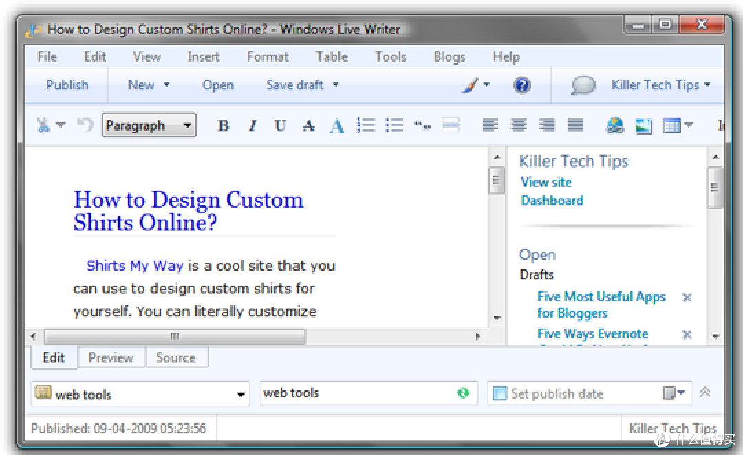Toggle Italic formatting
Viewport: 743px width, 455px height.
pos(252,126)
